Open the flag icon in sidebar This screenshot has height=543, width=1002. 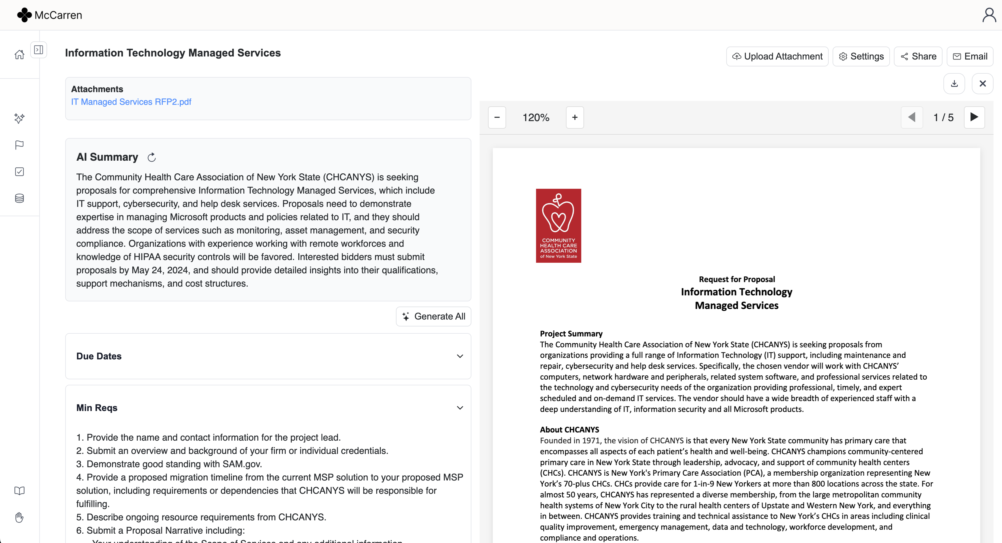(x=19, y=145)
